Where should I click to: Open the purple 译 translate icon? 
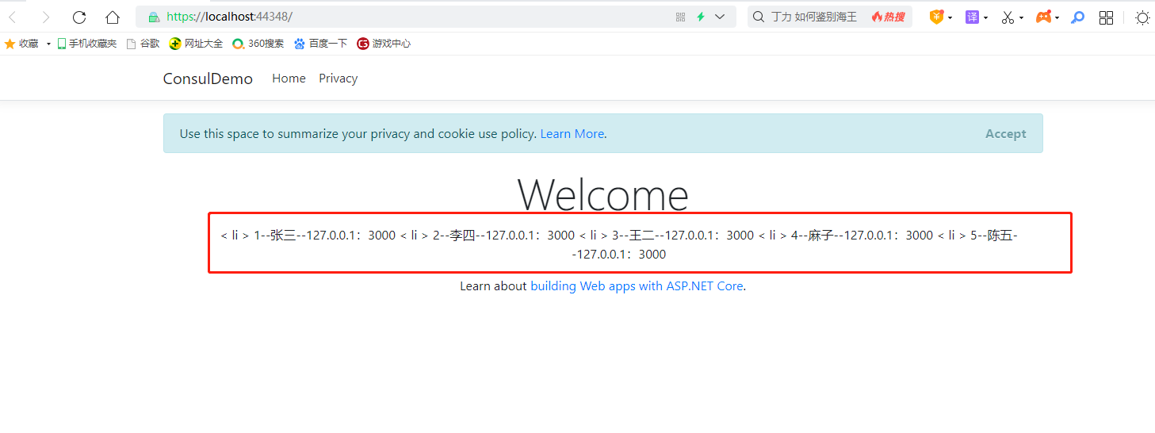972,17
